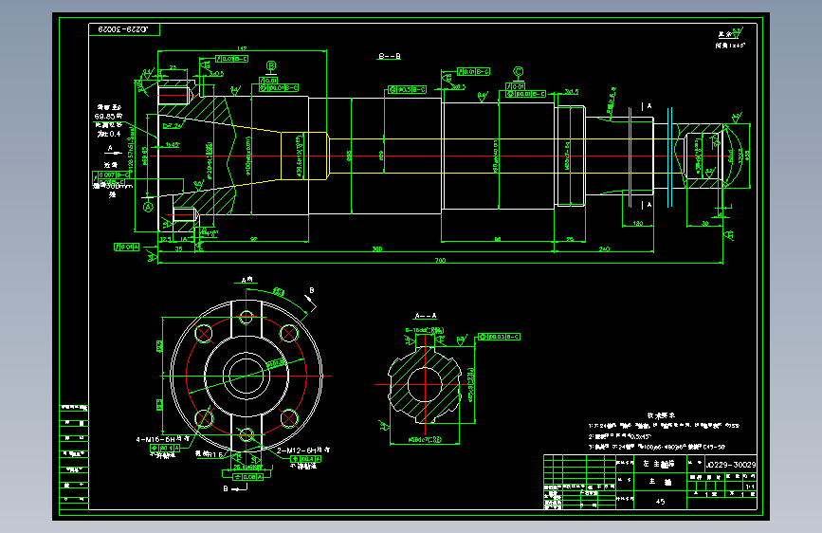Select the 技术要求 heading

pyautogui.click(x=661, y=415)
